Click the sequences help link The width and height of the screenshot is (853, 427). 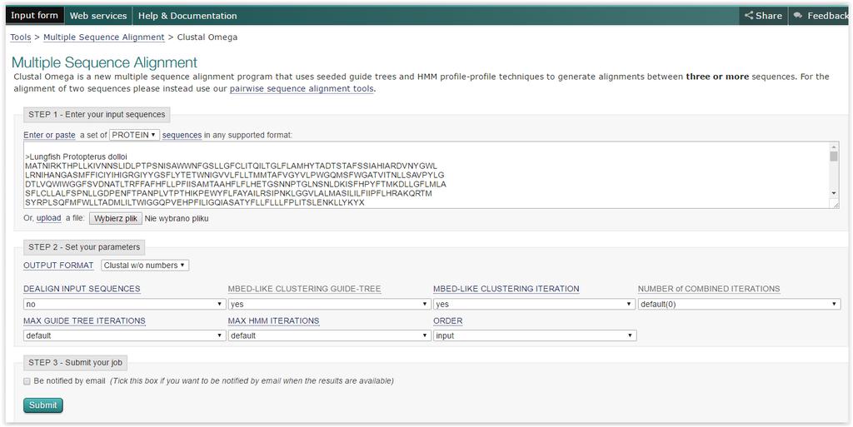tap(182, 135)
